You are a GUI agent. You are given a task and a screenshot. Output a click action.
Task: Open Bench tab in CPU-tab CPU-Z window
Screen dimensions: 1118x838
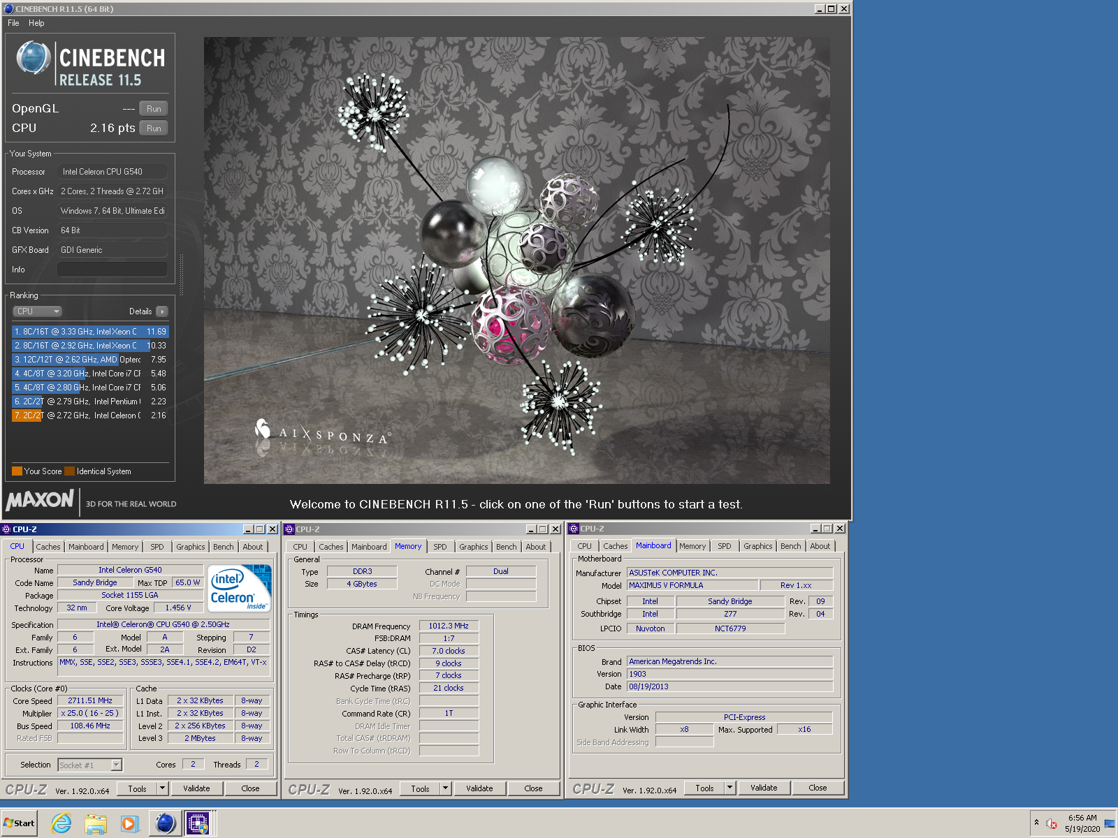[224, 547]
